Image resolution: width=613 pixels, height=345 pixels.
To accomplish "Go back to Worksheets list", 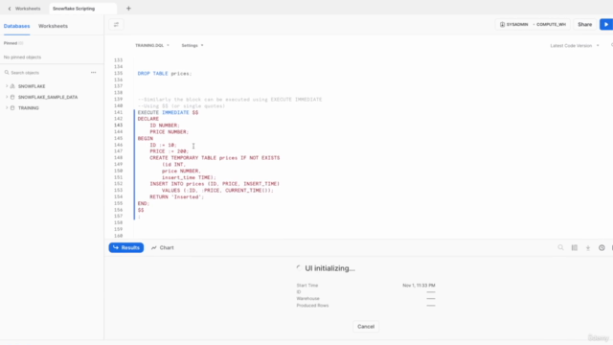I will click(x=24, y=9).
